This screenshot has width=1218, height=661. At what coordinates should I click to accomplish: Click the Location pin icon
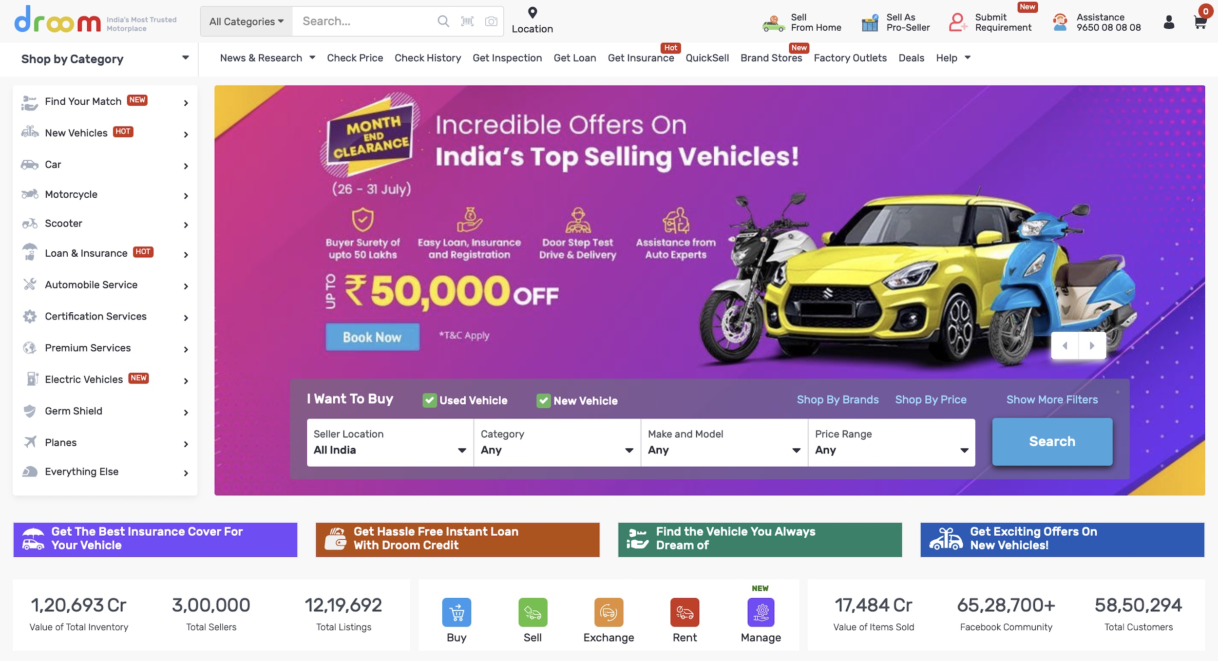click(533, 13)
